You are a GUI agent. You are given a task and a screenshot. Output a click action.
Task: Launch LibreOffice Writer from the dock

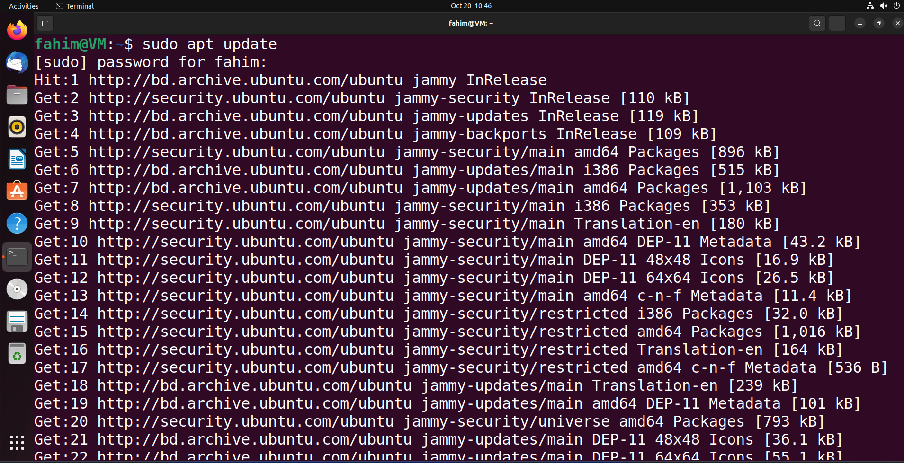click(x=17, y=159)
